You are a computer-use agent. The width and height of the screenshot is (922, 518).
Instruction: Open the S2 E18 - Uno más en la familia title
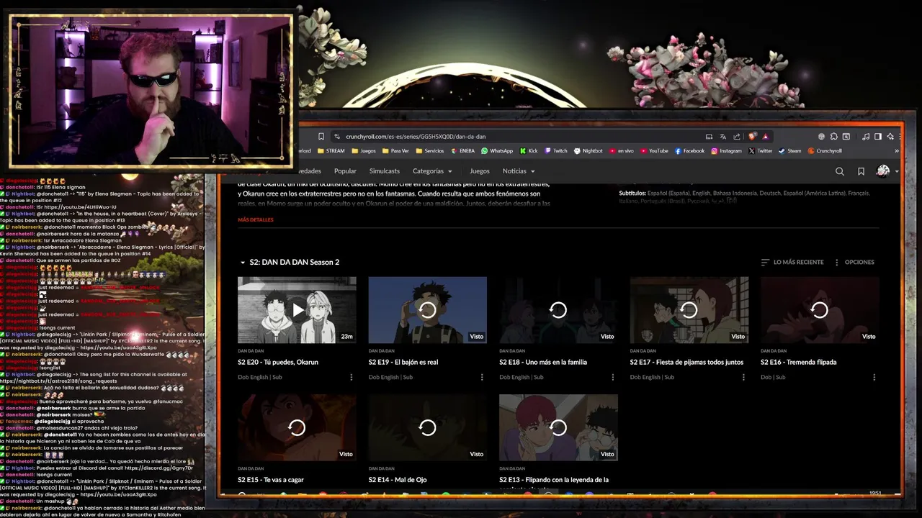coord(543,362)
